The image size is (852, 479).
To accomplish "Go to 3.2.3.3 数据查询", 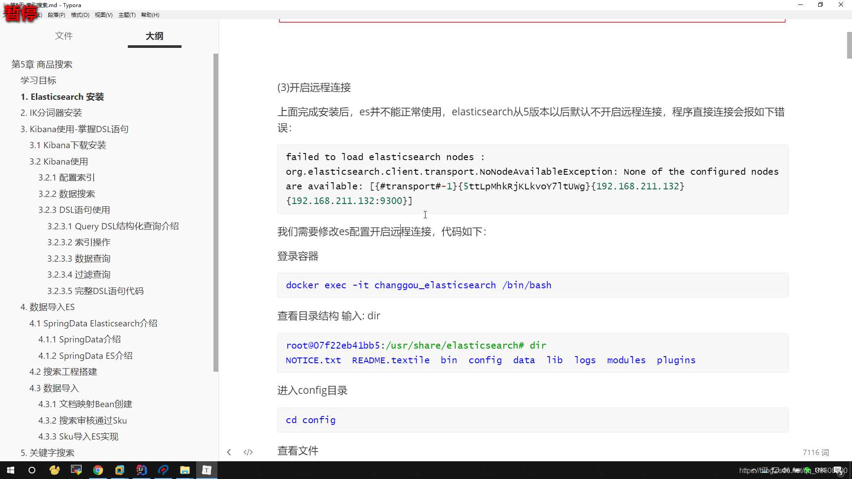I will coord(79,259).
